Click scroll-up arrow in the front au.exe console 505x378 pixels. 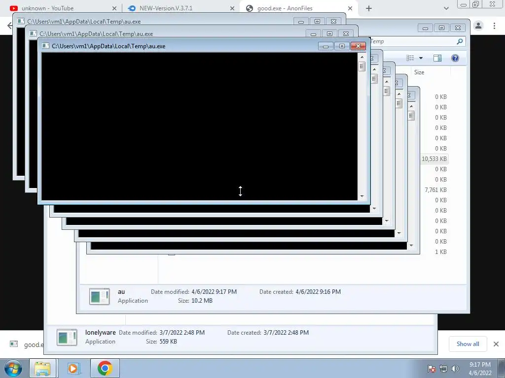(362, 57)
